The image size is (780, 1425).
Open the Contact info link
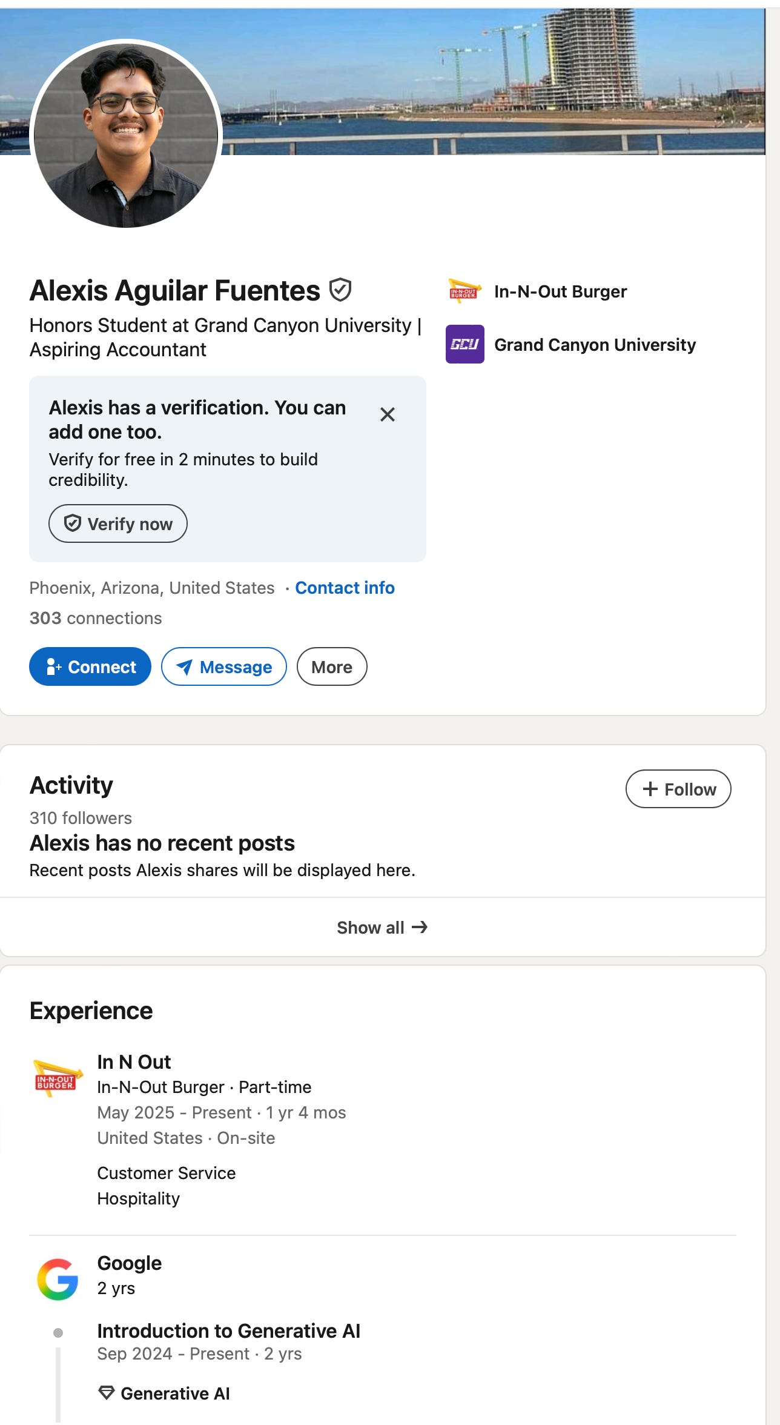click(x=345, y=588)
